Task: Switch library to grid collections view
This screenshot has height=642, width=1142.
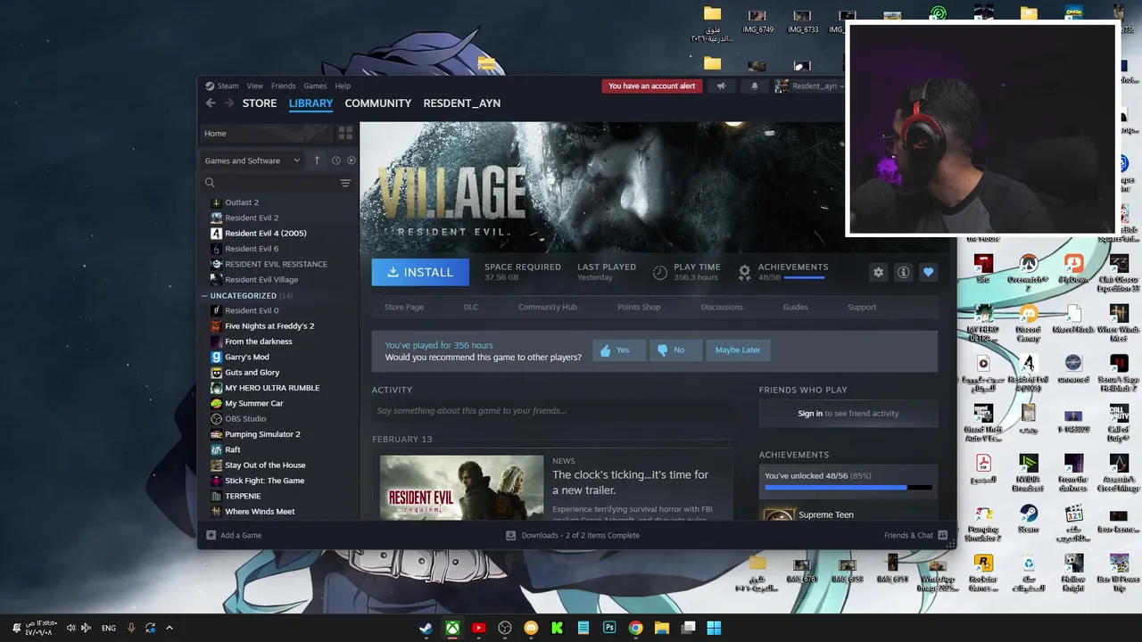Action: [x=345, y=133]
